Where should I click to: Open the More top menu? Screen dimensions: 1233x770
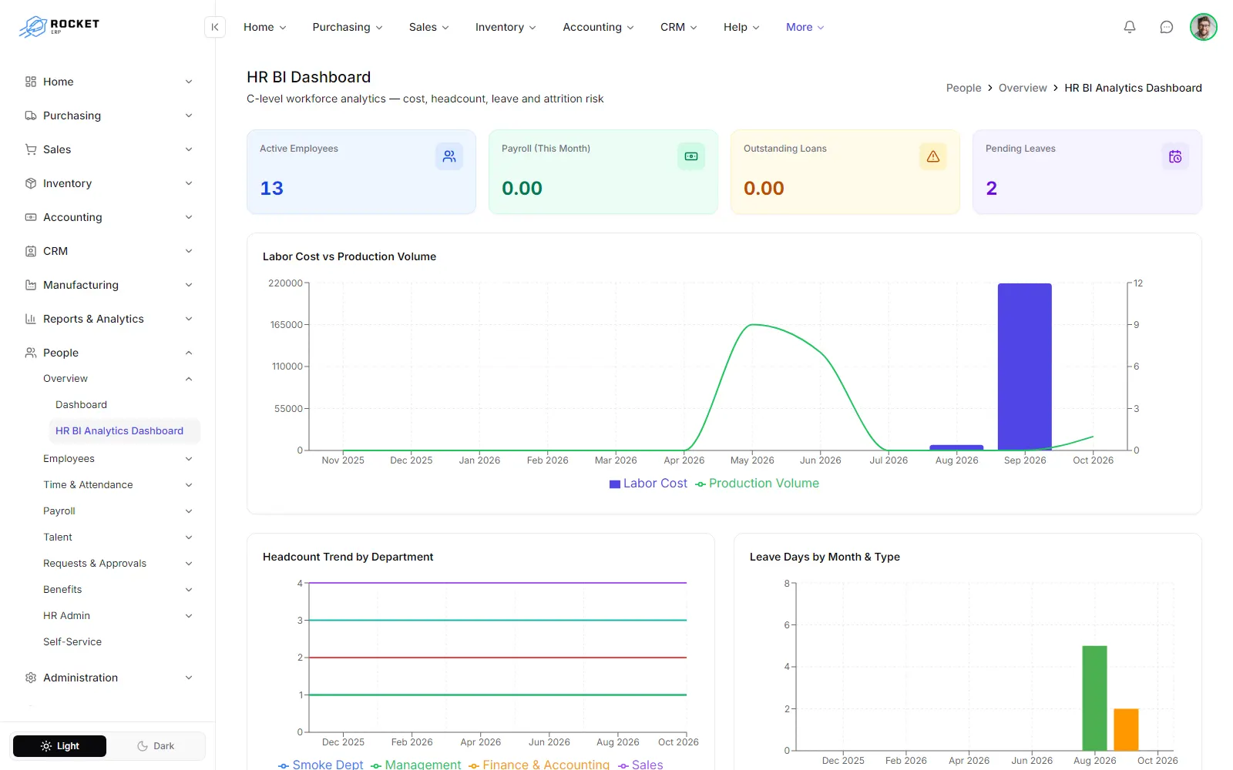click(805, 27)
